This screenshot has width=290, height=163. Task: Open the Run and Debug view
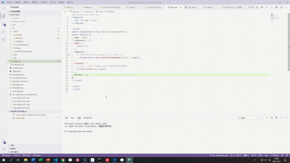click(x=4, y=32)
